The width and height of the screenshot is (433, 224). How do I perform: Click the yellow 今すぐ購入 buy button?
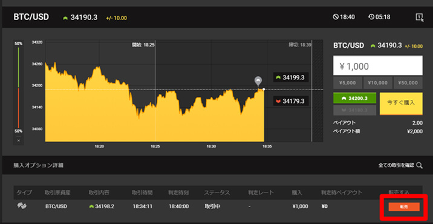pyautogui.click(x=401, y=104)
